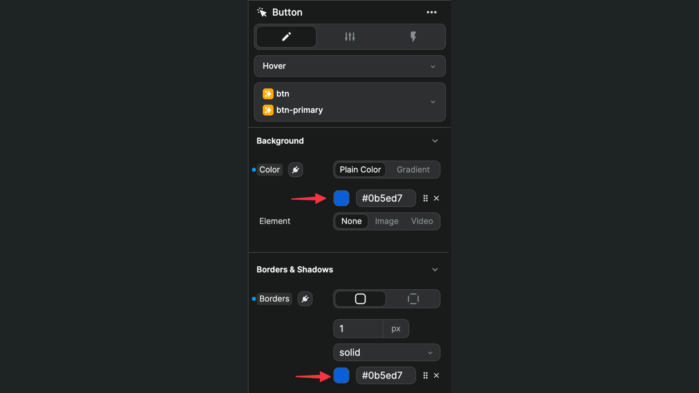This screenshot has width=699, height=393.
Task: Choose Image as background element
Action: point(387,221)
